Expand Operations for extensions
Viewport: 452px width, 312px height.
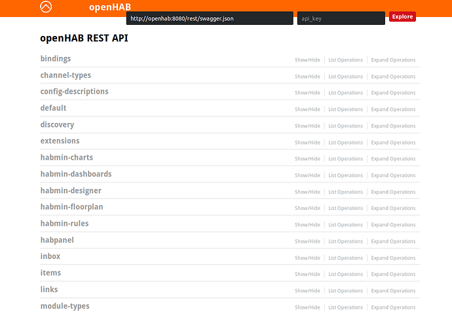pyautogui.click(x=393, y=143)
